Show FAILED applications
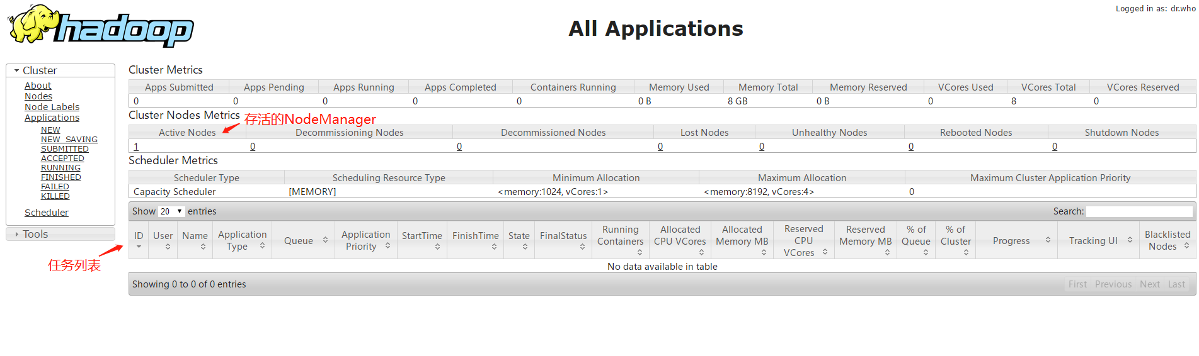The width and height of the screenshot is (1199, 356). [55, 187]
